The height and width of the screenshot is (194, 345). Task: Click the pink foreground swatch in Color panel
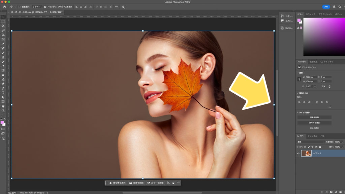(x=299, y=21)
